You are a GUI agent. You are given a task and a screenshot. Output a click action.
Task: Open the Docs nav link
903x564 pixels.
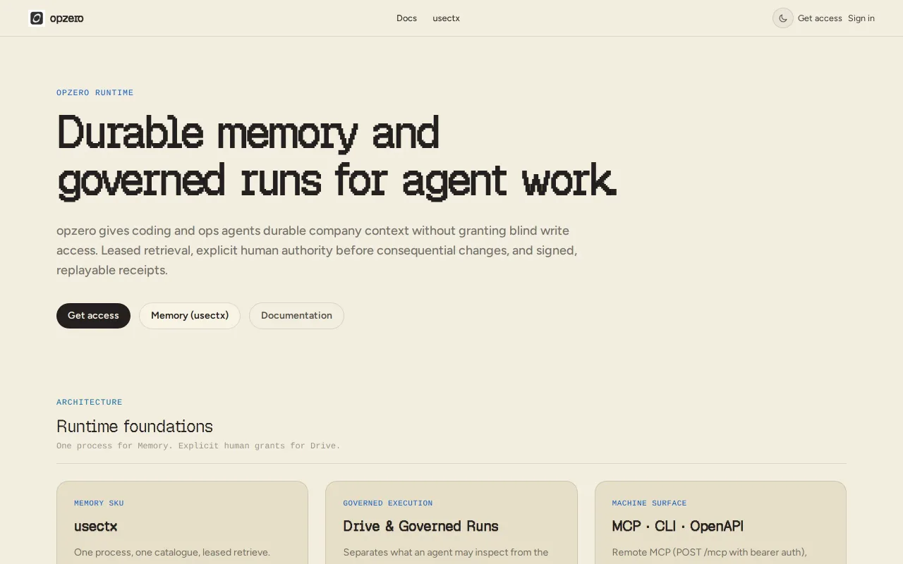[406, 18]
